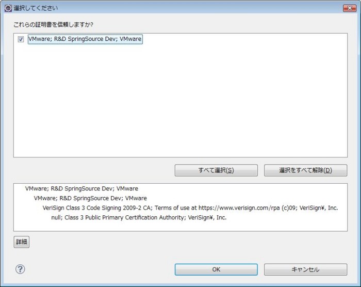Open certificate details with 詳細 button
This screenshot has height=287, width=361.
tap(22, 242)
